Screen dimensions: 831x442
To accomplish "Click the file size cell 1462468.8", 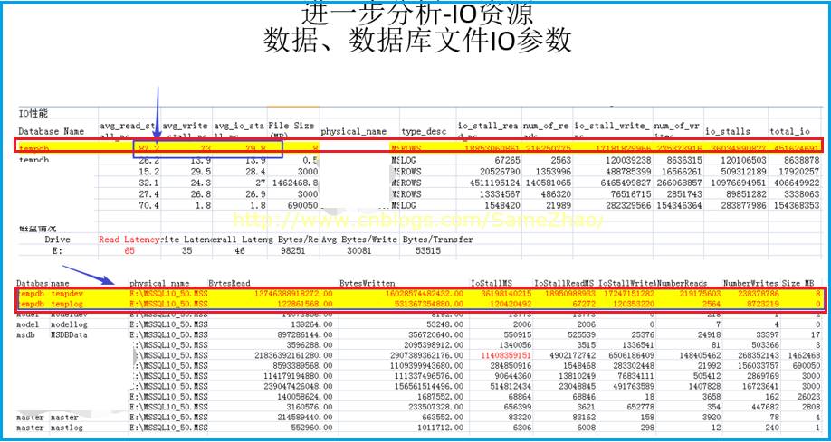I will pos(293,183).
